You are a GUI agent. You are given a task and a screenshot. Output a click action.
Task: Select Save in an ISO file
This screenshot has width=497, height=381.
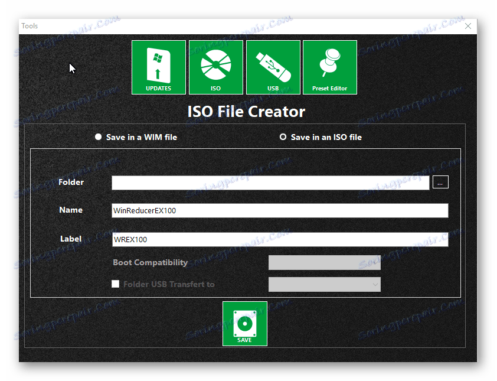click(283, 136)
